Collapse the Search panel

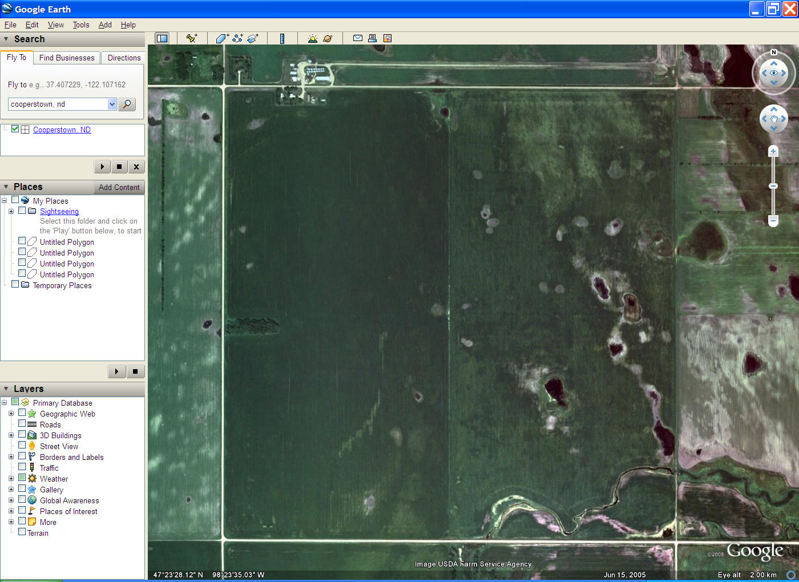pos(6,39)
